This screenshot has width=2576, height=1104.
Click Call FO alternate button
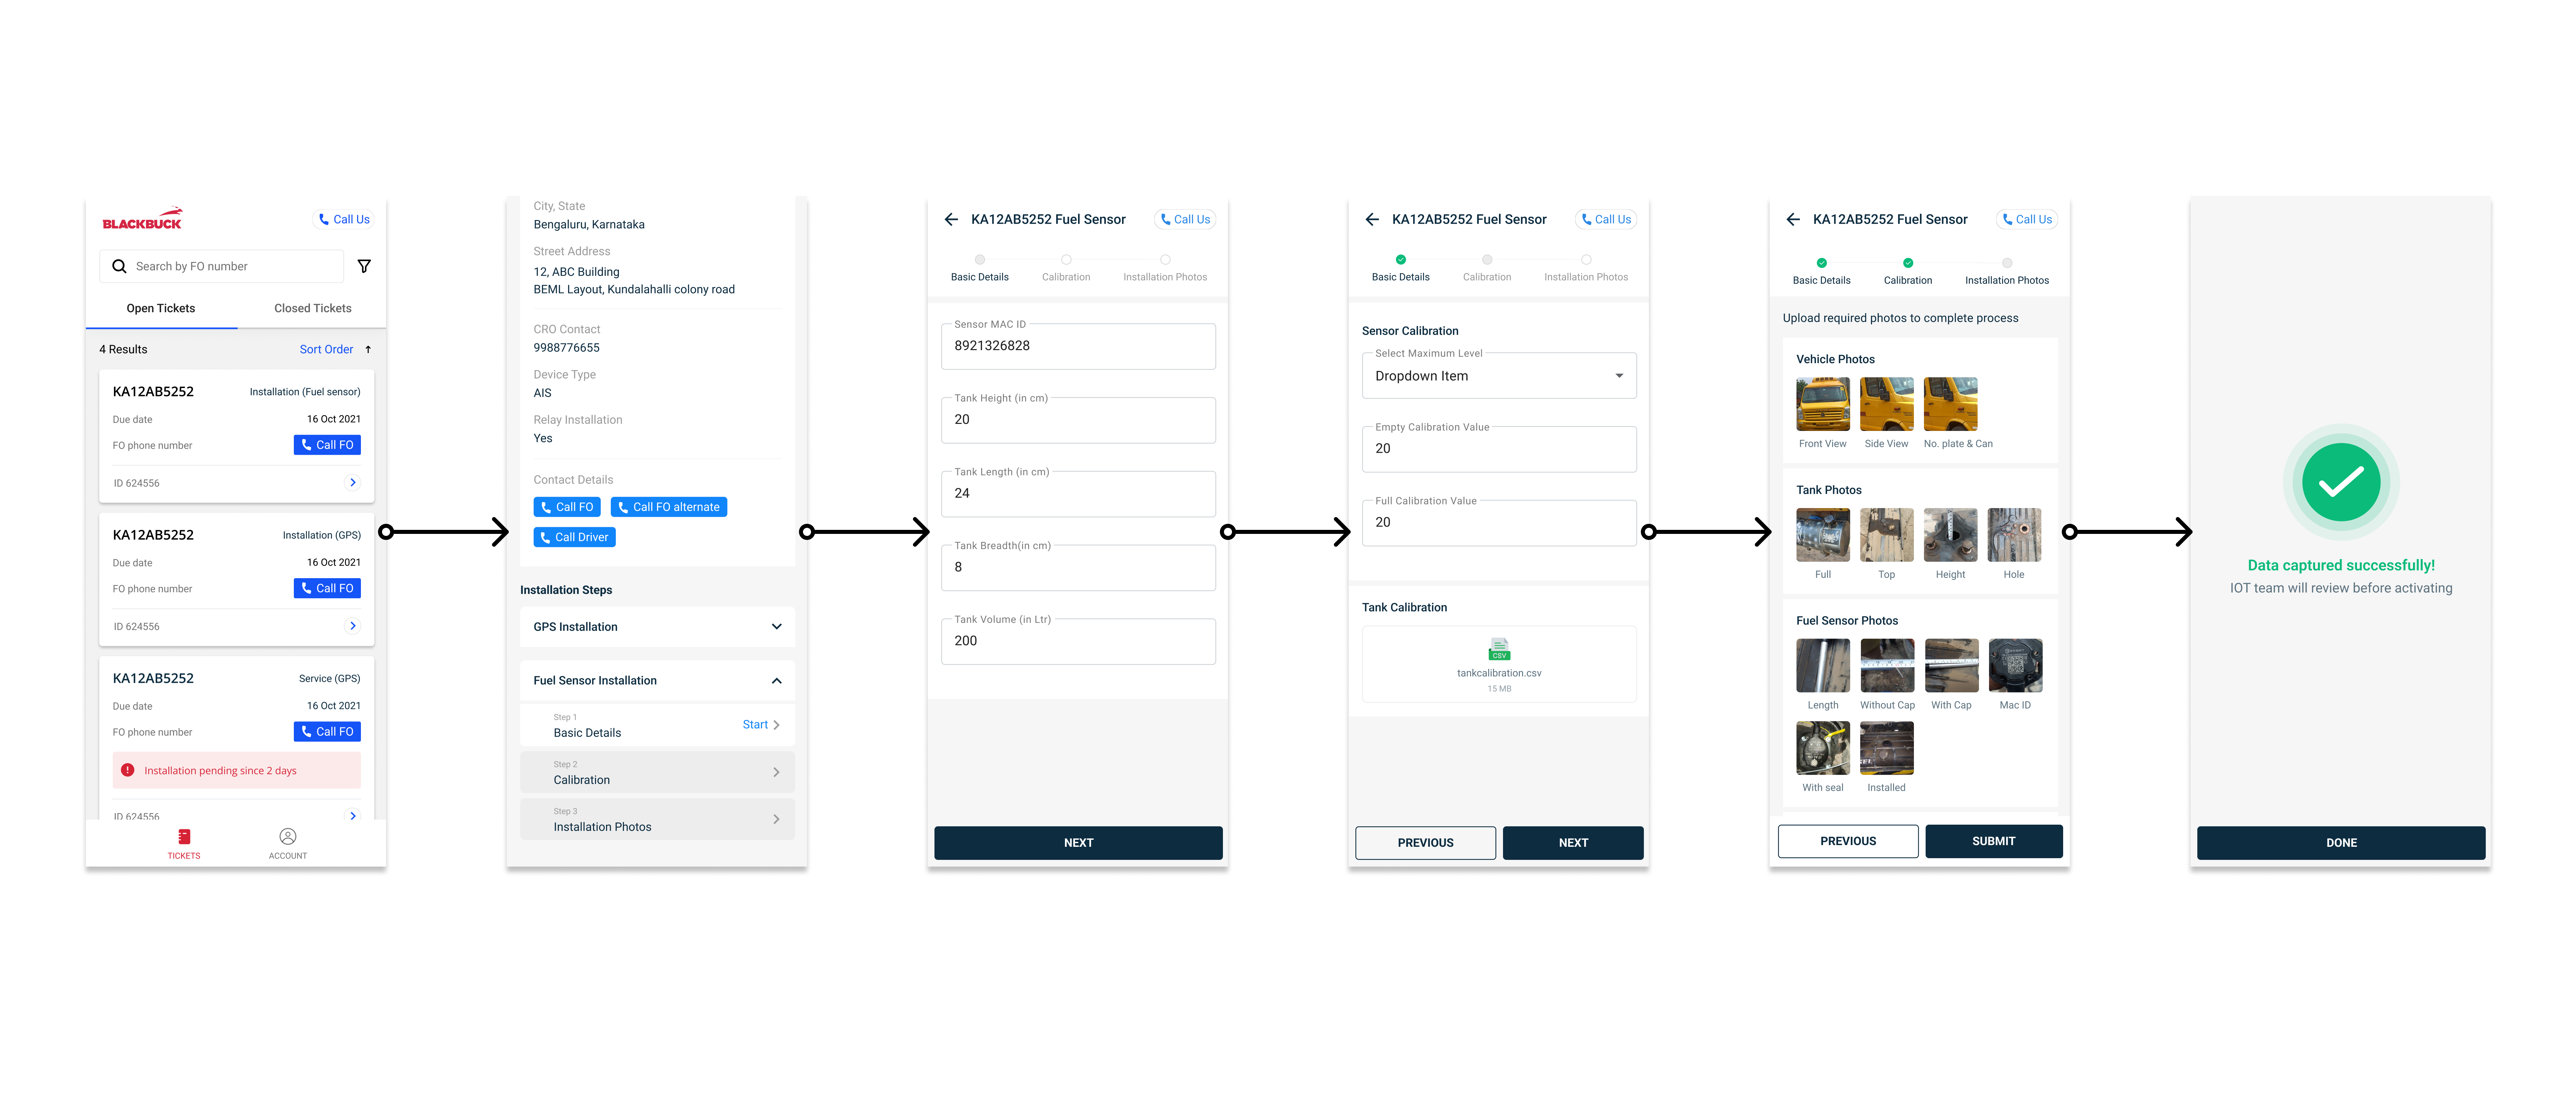[x=669, y=507]
